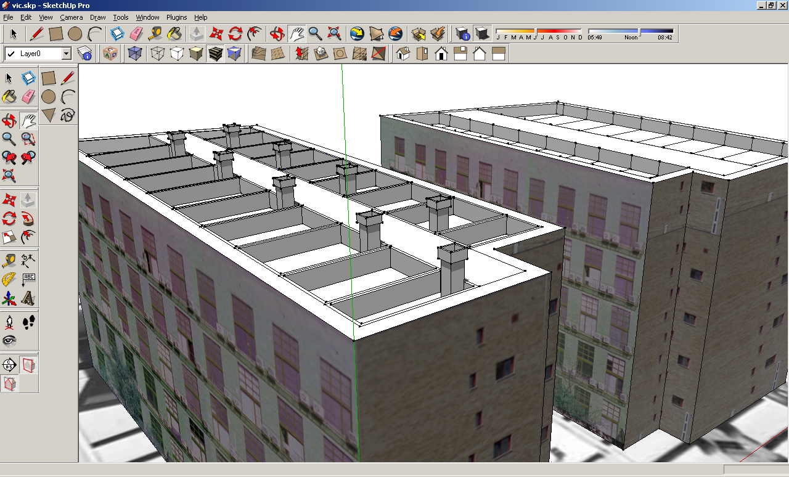Open the Shadow Settings dialog button
Screen dimensions: 789x477
462,33
